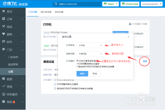
Task: Click the 取消 button in the dialog
Action: [x=95, y=74]
